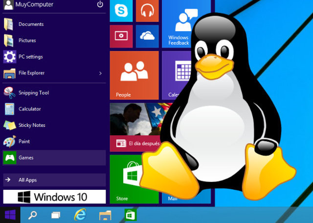Open Sticky Notes
313x223 pixels.
54,125
